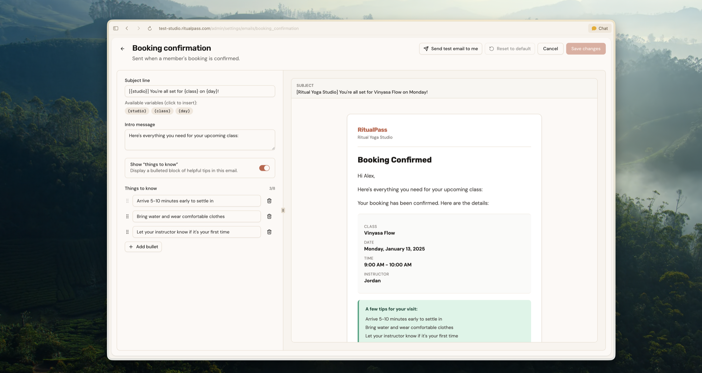Edit the "Bring water and wear comfortable clothes" field

click(197, 217)
